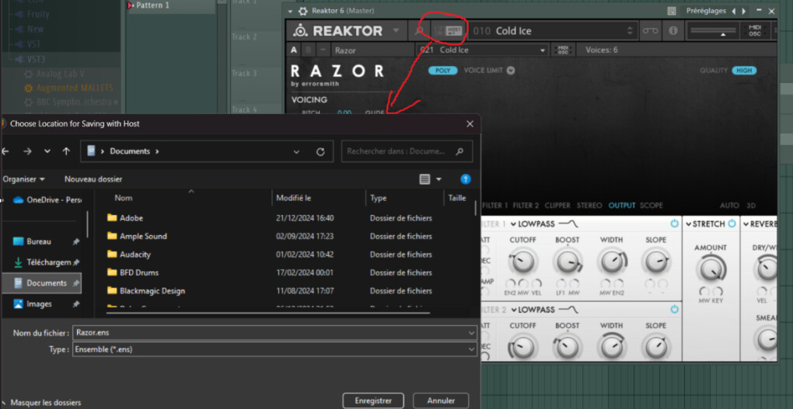Viewport: 793px width, 409px height.
Task: Expand the VOICE LIMIT dropdown
Action: tap(511, 70)
